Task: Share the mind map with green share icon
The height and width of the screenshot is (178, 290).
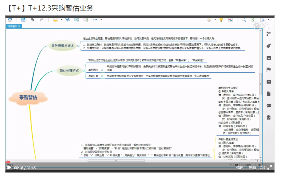Action: pos(253,20)
